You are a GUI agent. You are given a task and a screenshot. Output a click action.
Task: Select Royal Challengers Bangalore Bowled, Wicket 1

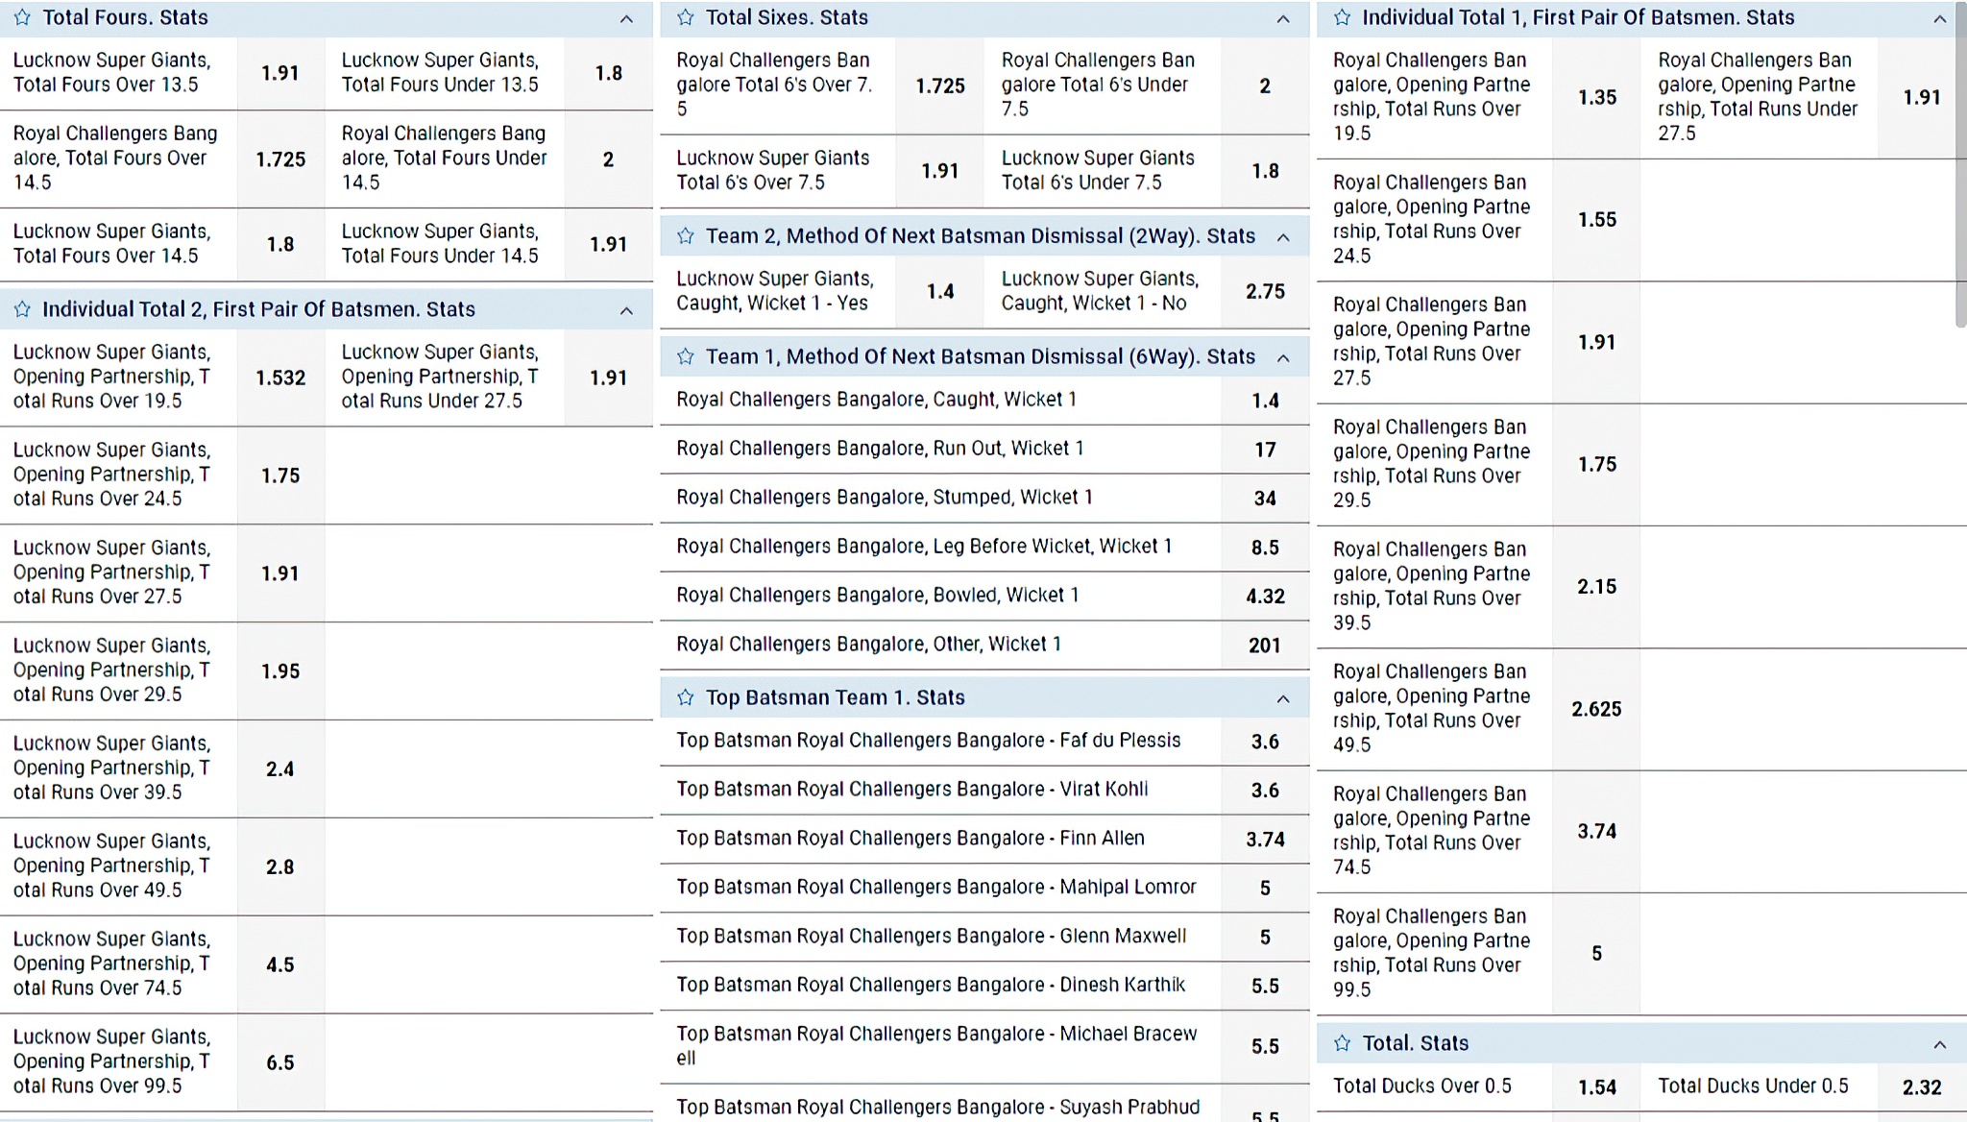pyautogui.click(x=1265, y=597)
